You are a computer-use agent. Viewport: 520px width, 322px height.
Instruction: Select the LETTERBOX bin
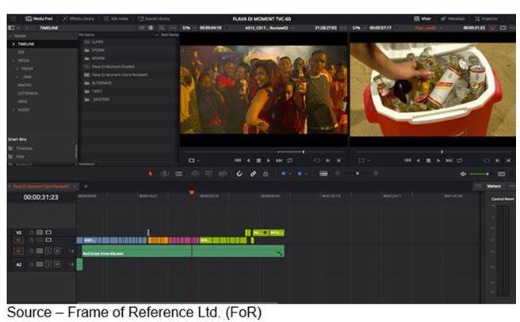(x=28, y=93)
